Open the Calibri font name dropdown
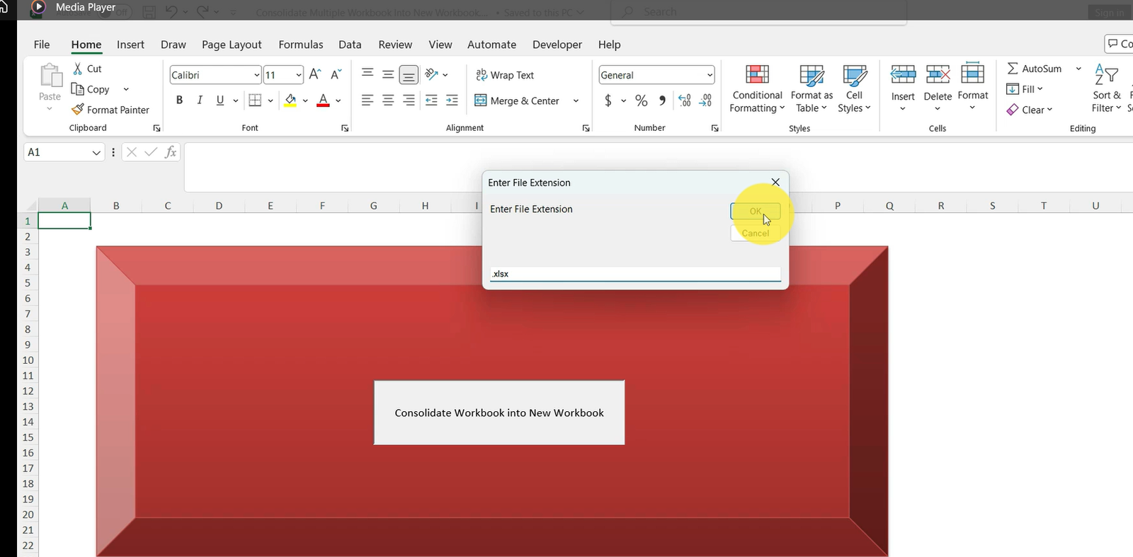The width and height of the screenshot is (1133, 557). [x=256, y=75]
